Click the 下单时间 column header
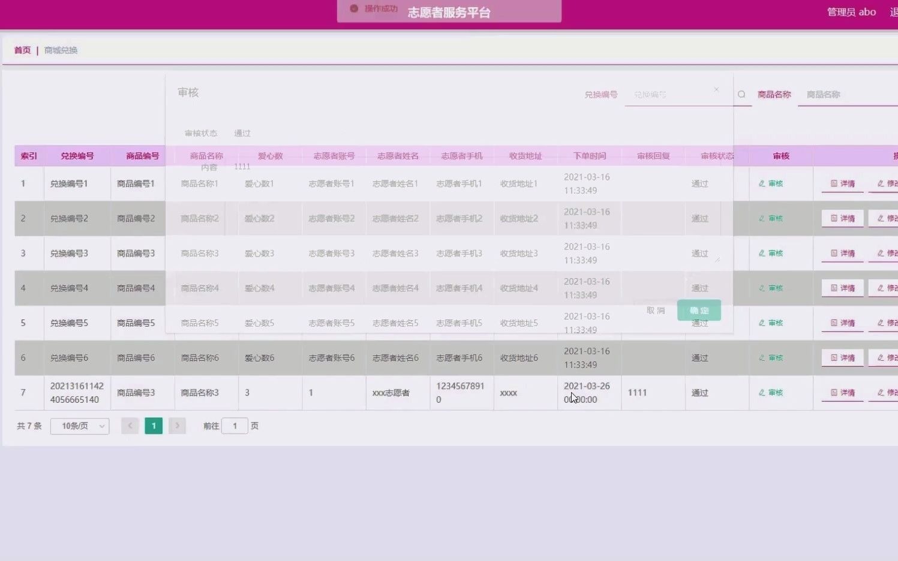 coord(590,156)
